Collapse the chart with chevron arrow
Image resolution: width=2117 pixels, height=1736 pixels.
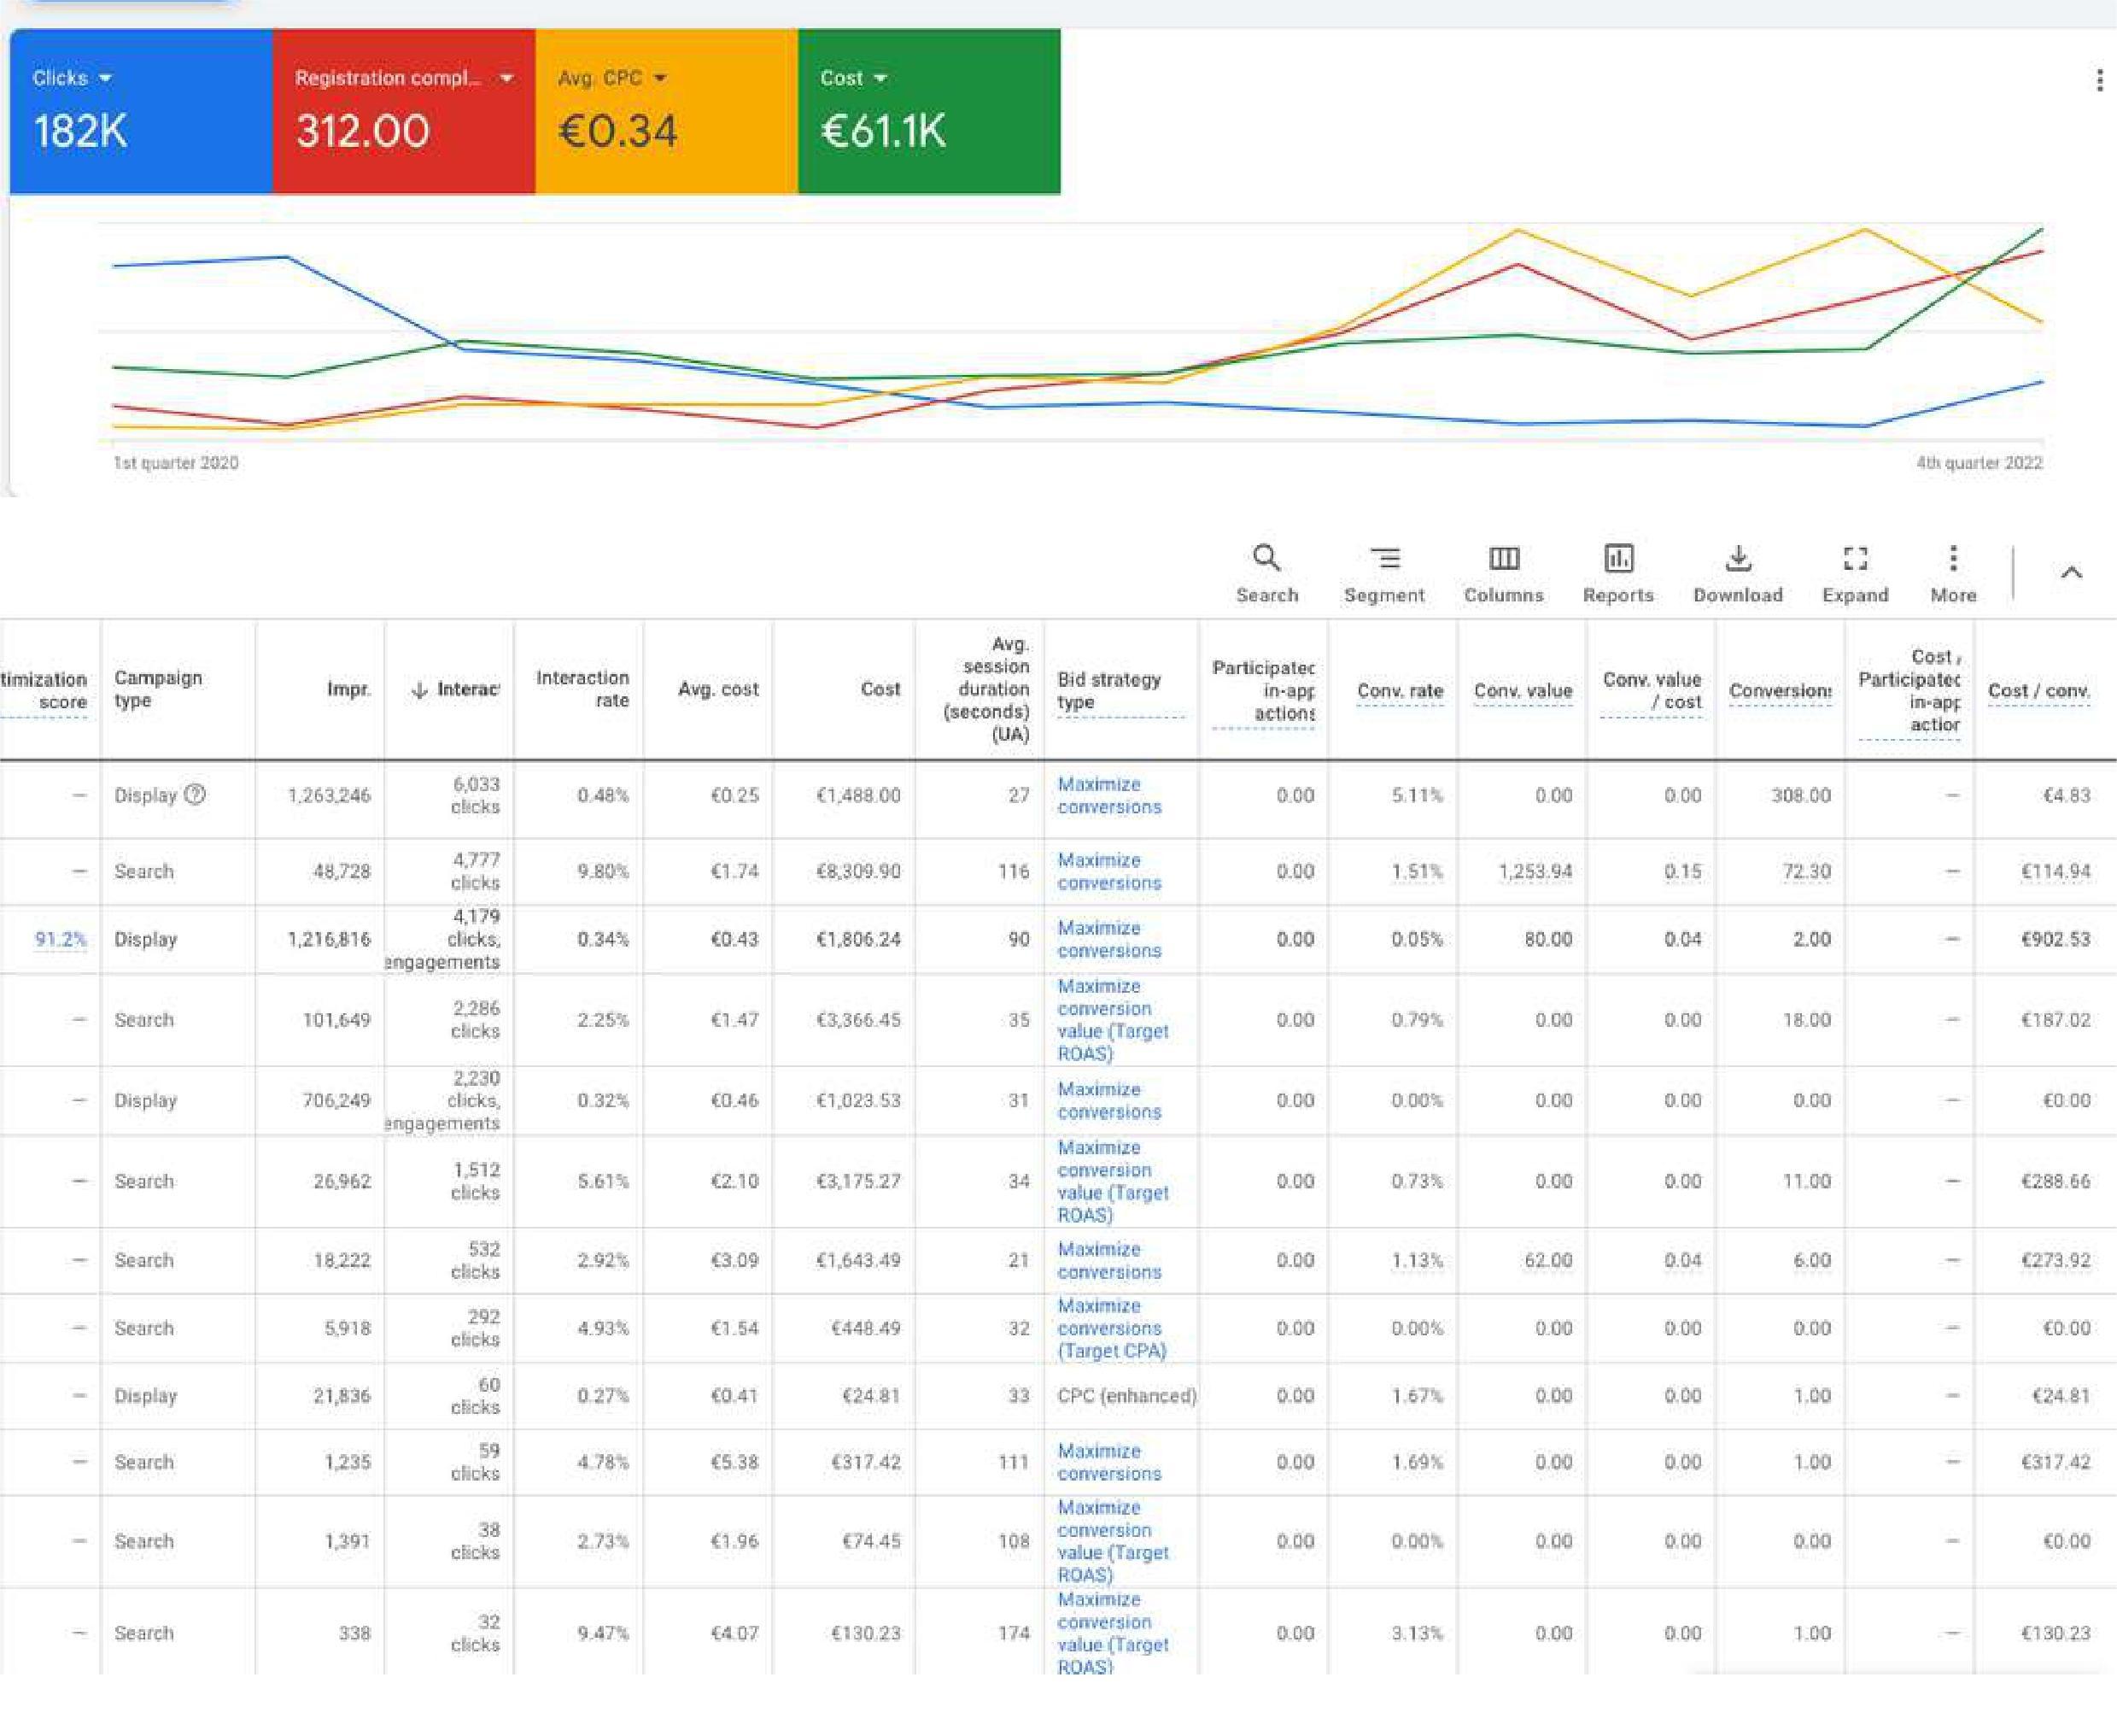2071,573
